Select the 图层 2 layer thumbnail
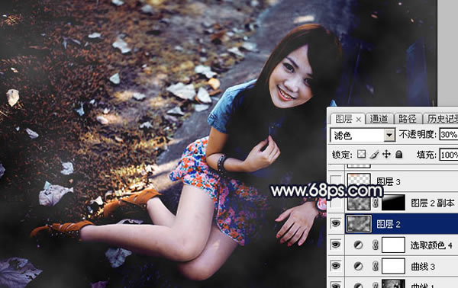458x288 pixels. (x=359, y=224)
